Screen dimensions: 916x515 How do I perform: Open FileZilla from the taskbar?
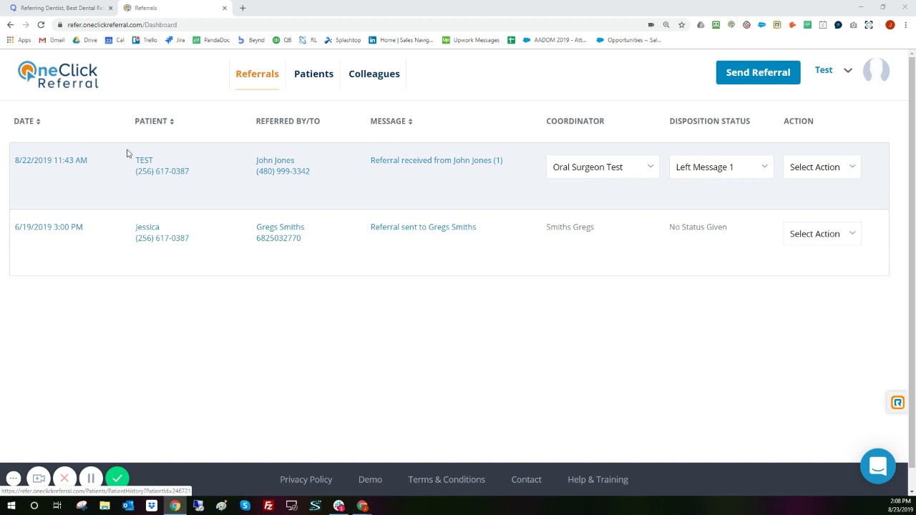(x=268, y=506)
